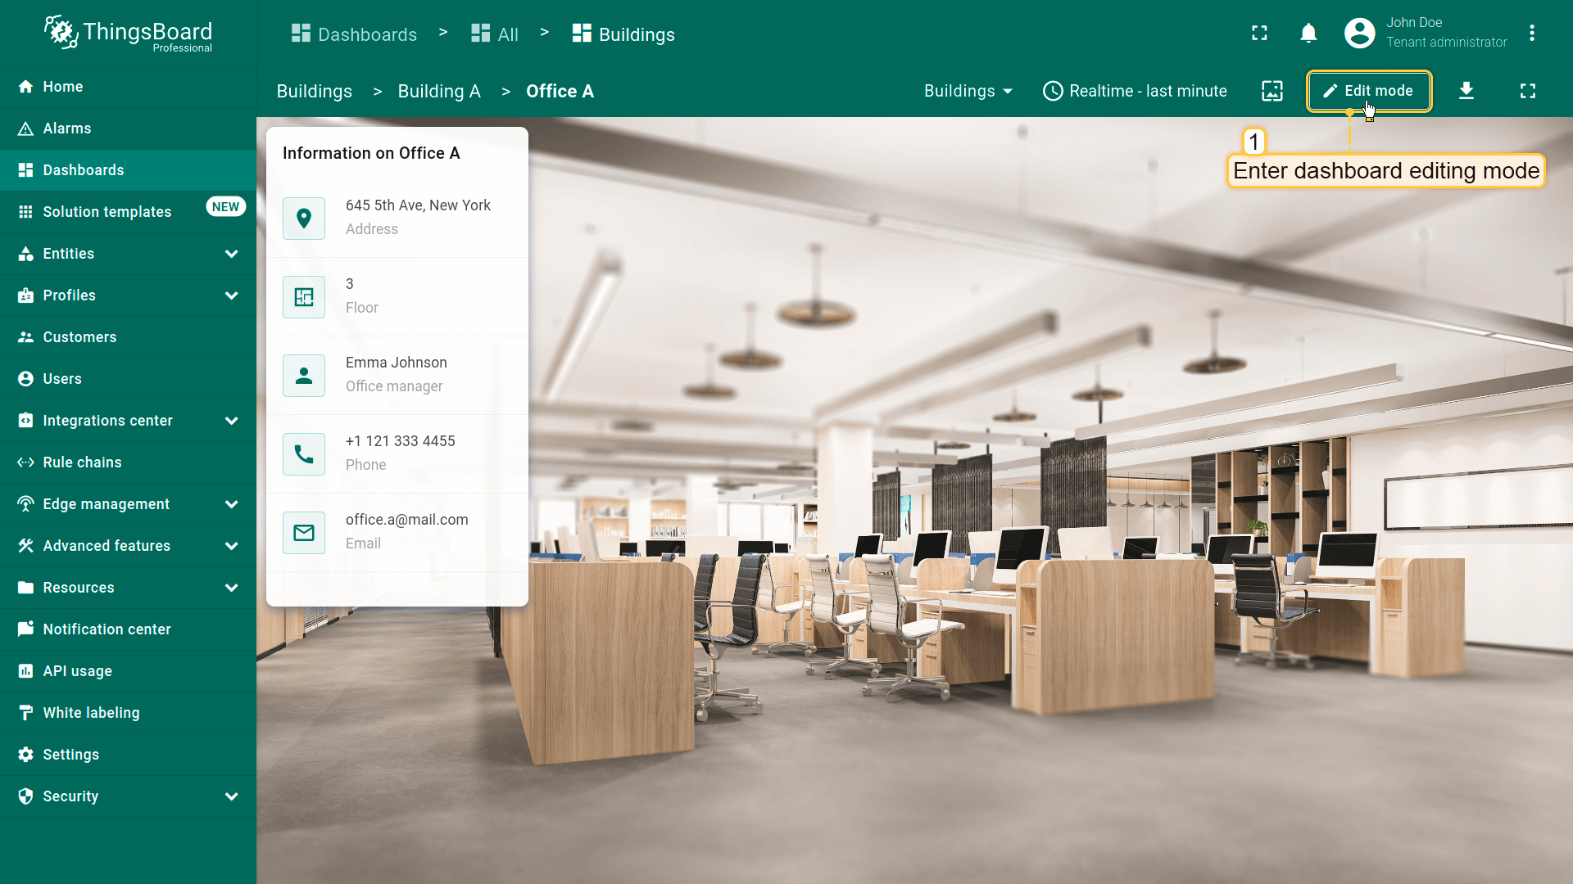Click the export dashboard download icon

pos(1466,91)
